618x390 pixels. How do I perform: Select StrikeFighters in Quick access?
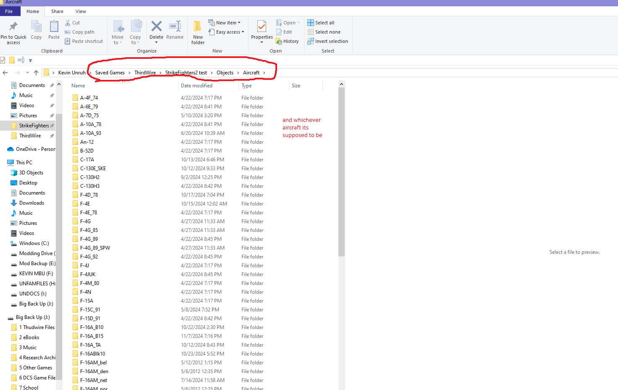pyautogui.click(x=28, y=126)
